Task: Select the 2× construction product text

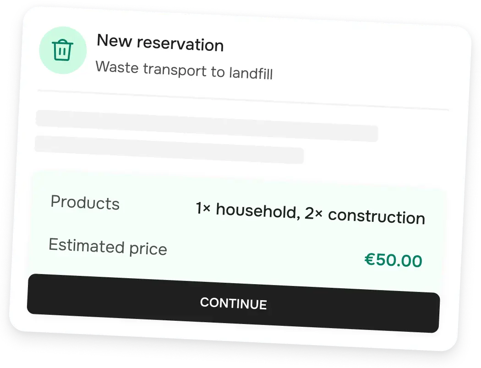Action: pos(365,216)
